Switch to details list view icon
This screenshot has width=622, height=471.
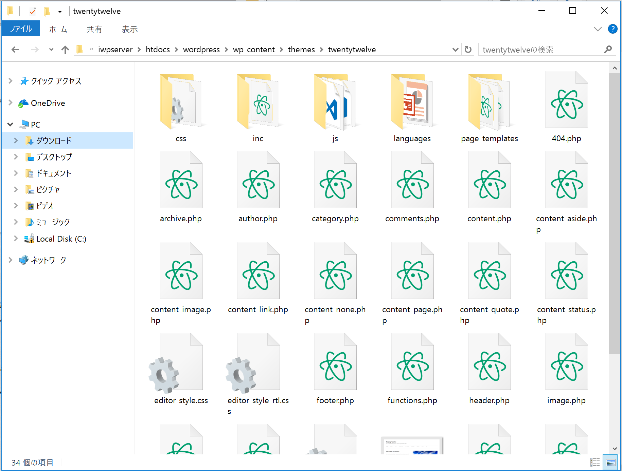(x=595, y=462)
